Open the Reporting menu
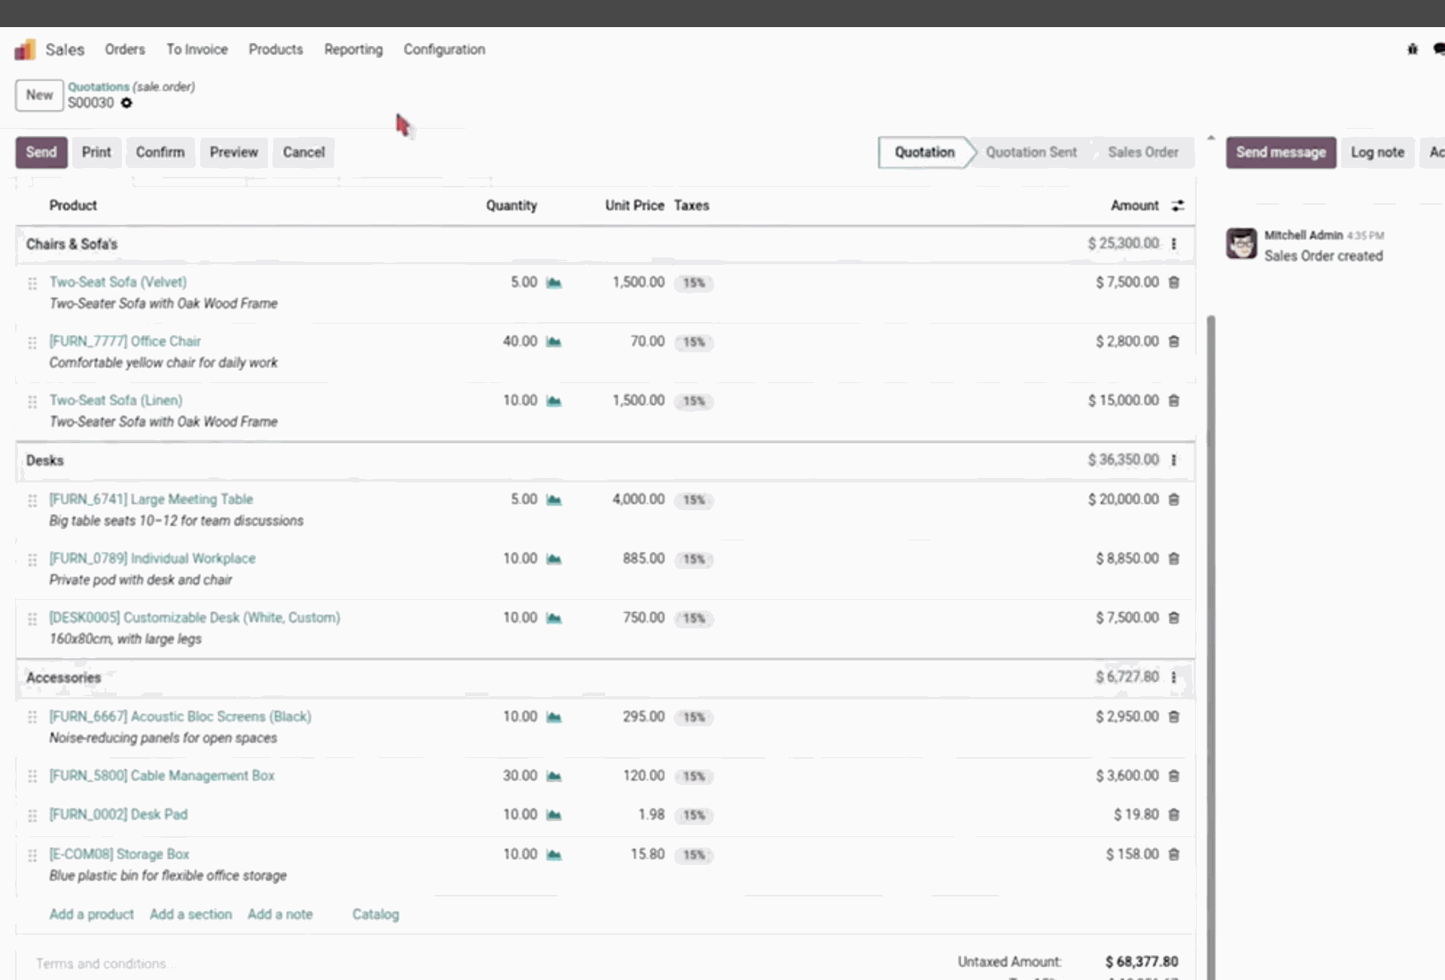Viewport: 1445px width, 980px height. pos(354,49)
